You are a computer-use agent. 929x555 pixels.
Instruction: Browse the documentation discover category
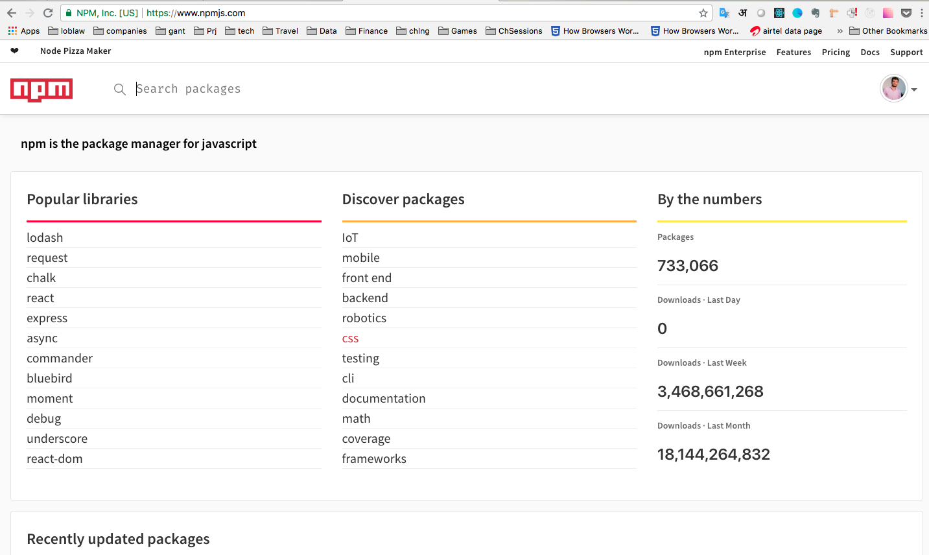[384, 399]
